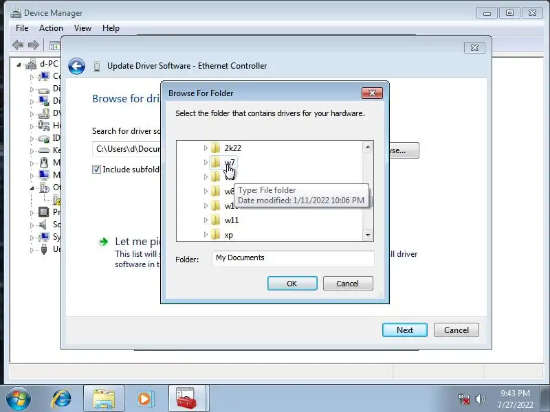The height and width of the screenshot is (412, 550).
Task: Select the 2k22 folder
Action: [x=232, y=148]
